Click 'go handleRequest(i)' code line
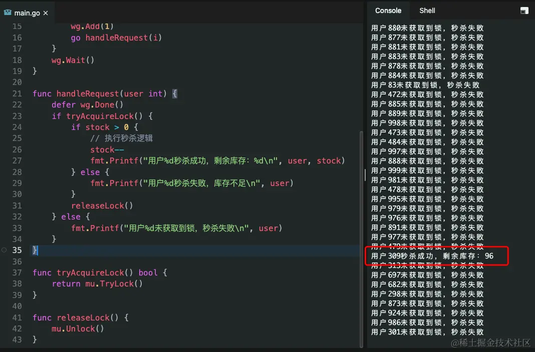Viewport: 535px width, 352px height. click(116, 38)
